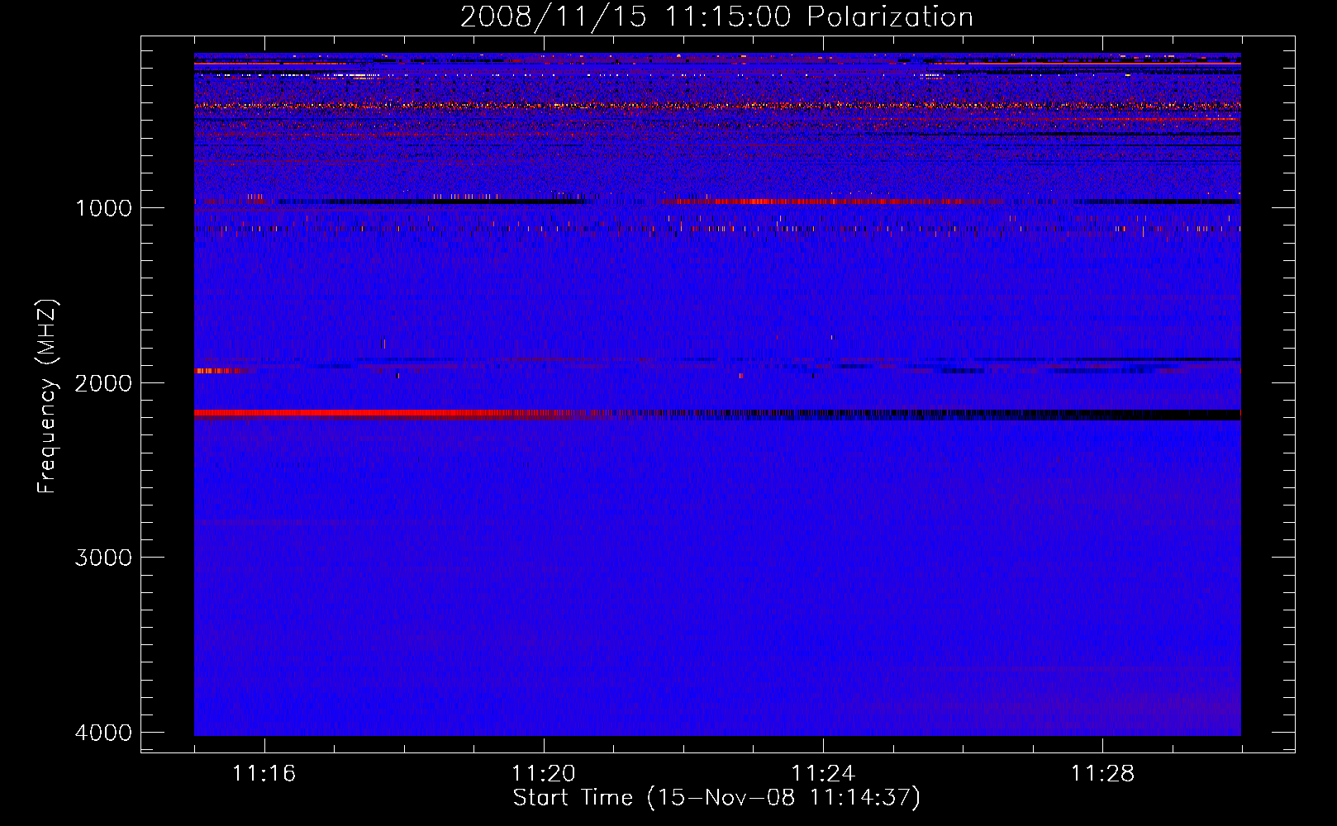Select the 2000 frequency tick label
This screenshot has height=826, width=1337.
click(103, 383)
